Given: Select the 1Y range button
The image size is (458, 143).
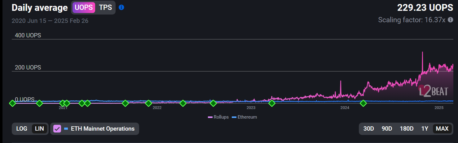Looking at the screenshot, I should click(x=425, y=129).
